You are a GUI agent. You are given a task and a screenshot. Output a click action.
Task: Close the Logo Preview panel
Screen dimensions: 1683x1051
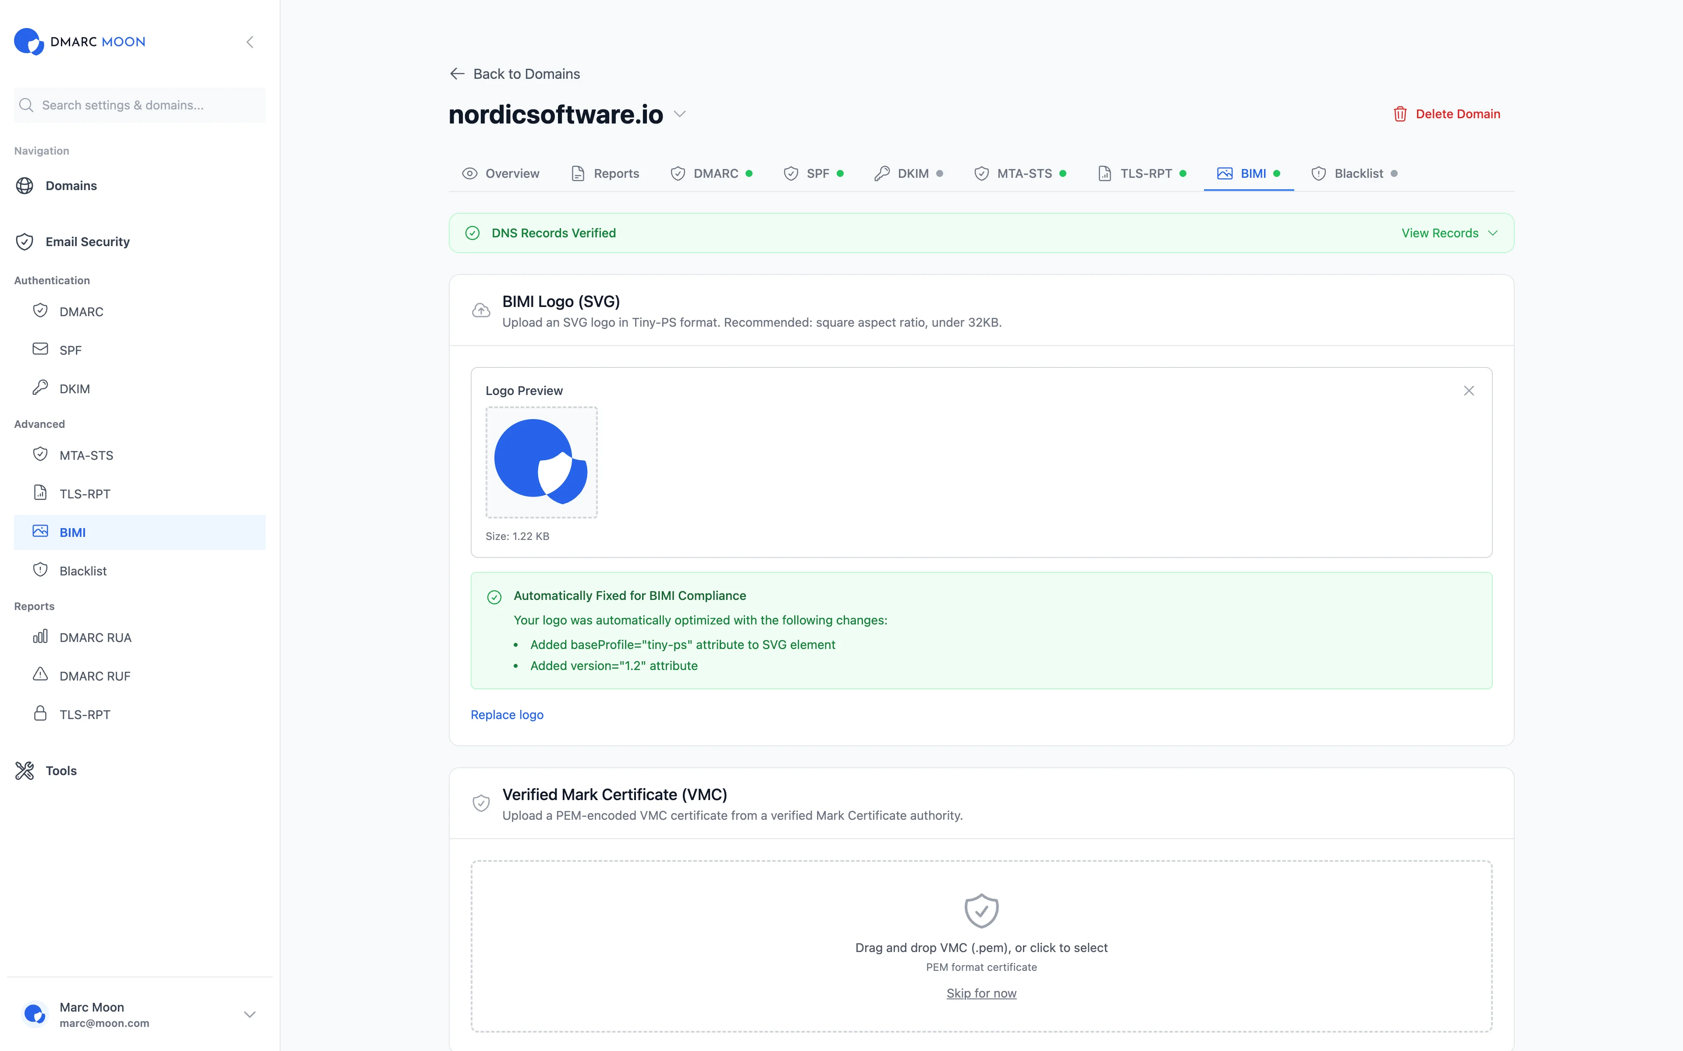pyautogui.click(x=1468, y=391)
